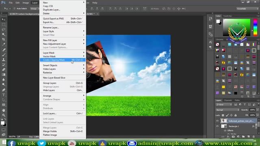This screenshot has height=146, width=260.
Task: Select the Pen tool
Action: [4, 90]
